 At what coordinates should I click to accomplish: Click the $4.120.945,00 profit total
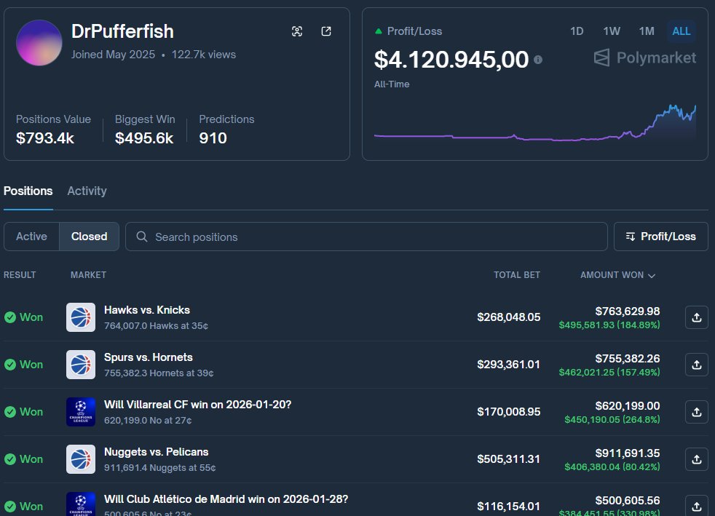point(451,60)
